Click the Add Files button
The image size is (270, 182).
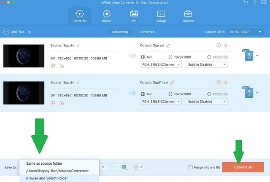point(14,32)
